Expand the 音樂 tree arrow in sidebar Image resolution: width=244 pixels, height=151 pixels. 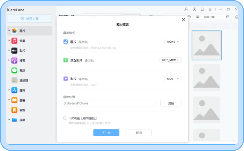pyautogui.click(x=9, y=40)
